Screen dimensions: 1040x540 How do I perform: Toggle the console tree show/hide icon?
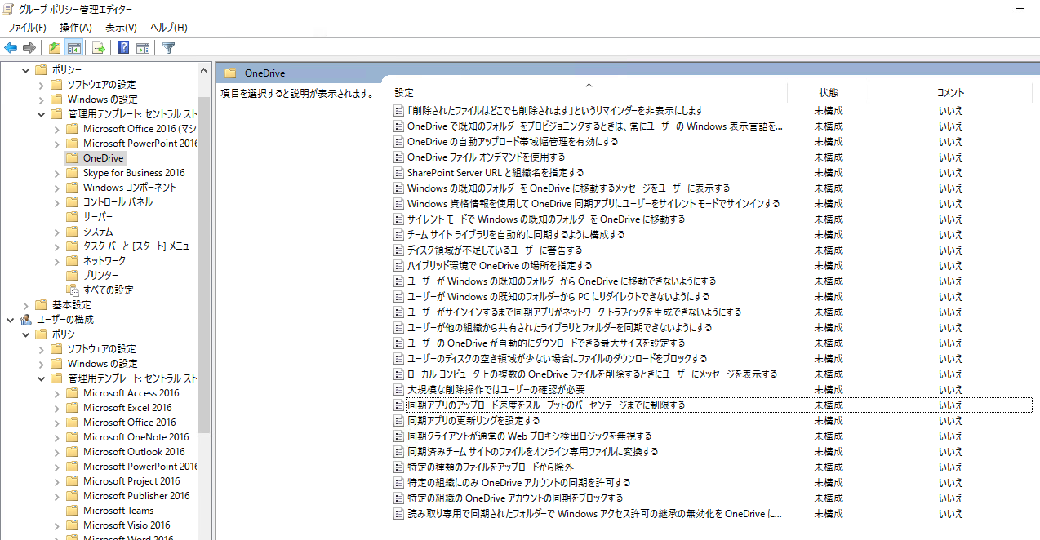(73, 47)
